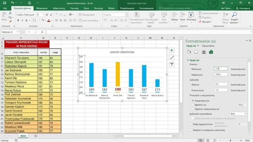Select Effects pentagon icon in pane
This screenshot has width=253, height=142.
click(x=196, y=52)
